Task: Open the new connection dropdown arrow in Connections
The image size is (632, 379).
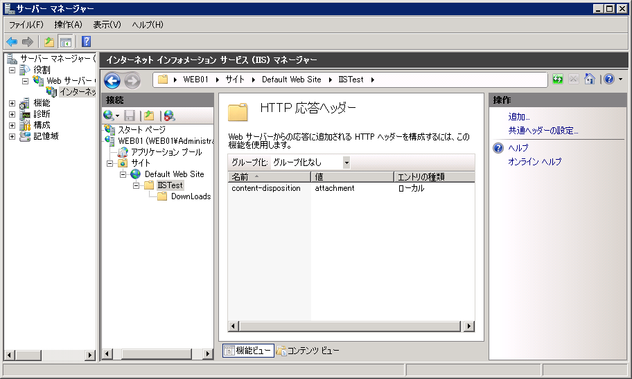Action: [x=117, y=116]
